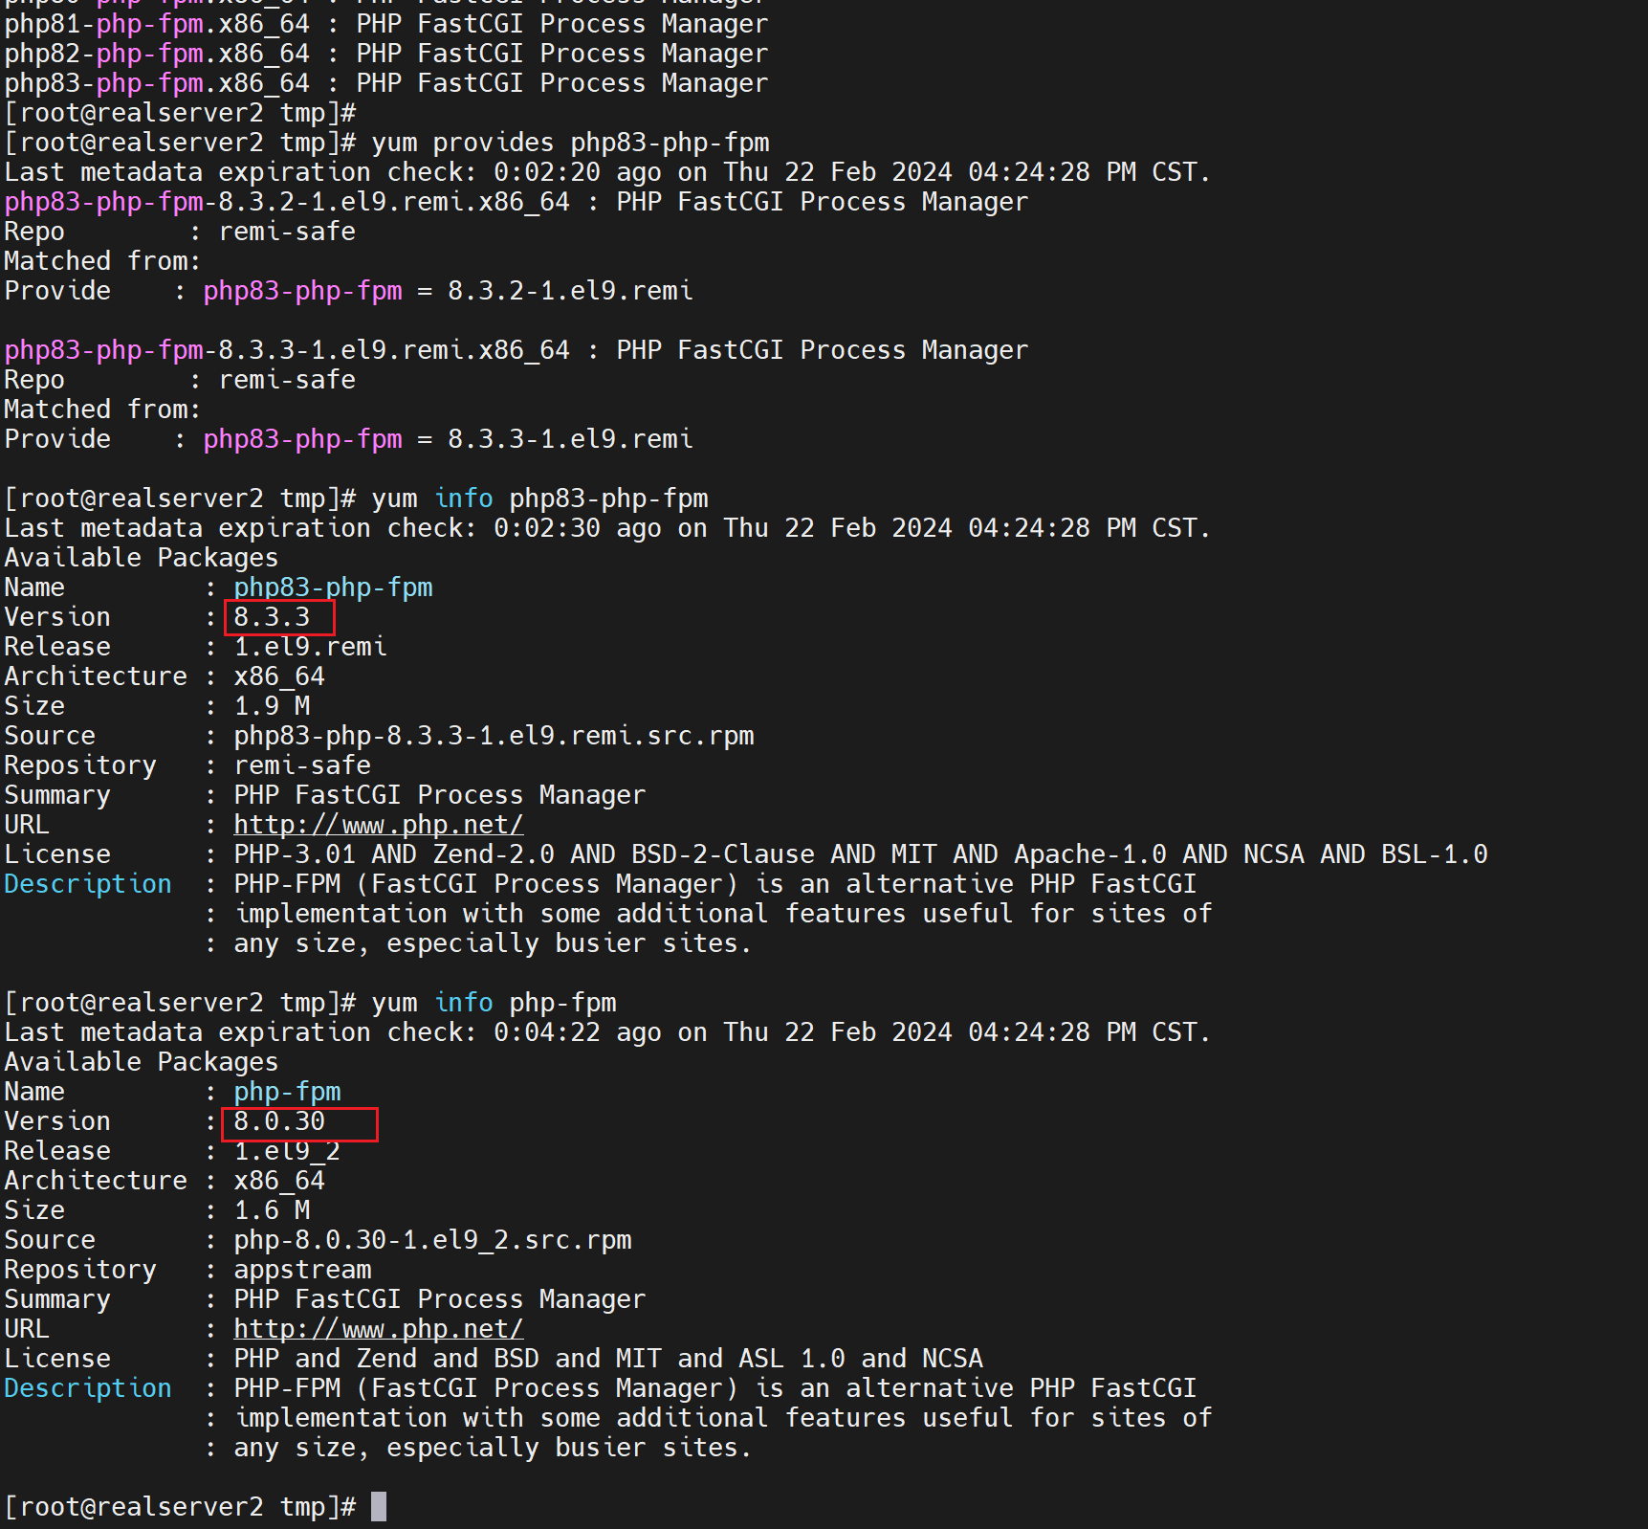Click the php82-php-fpm.x86_64 search result

coord(157,54)
